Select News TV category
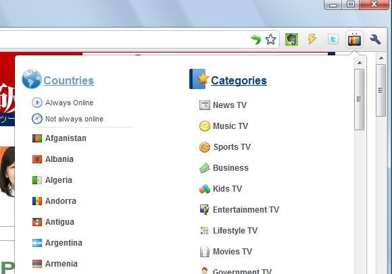 coord(230,105)
